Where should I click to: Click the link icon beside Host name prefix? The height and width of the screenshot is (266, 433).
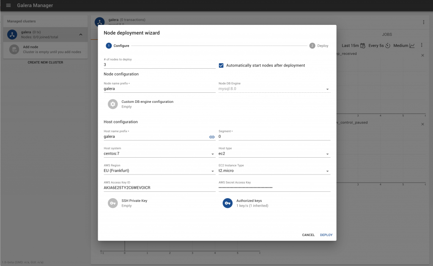pos(212,137)
